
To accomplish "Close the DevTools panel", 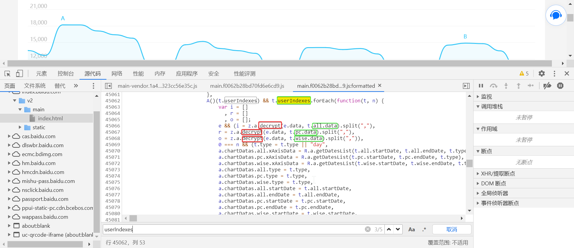I will click(567, 73).
